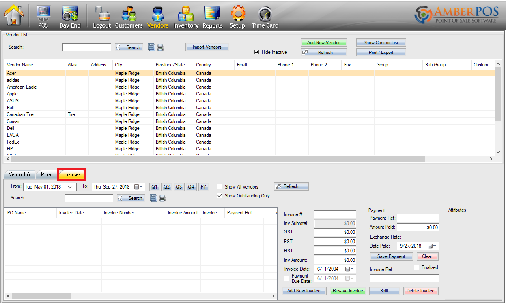Viewport: 506px width, 303px height.
Task: Open the Reports module
Action: (212, 17)
